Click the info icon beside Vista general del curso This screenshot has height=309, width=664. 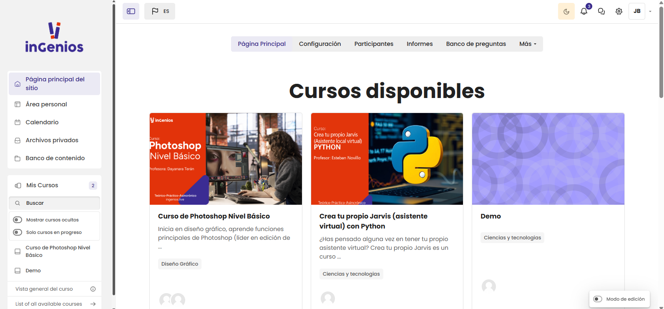pos(93,289)
